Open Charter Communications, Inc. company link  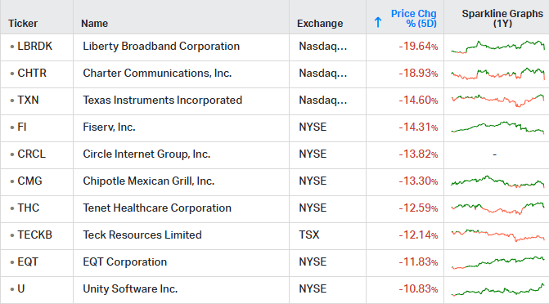tap(157, 73)
